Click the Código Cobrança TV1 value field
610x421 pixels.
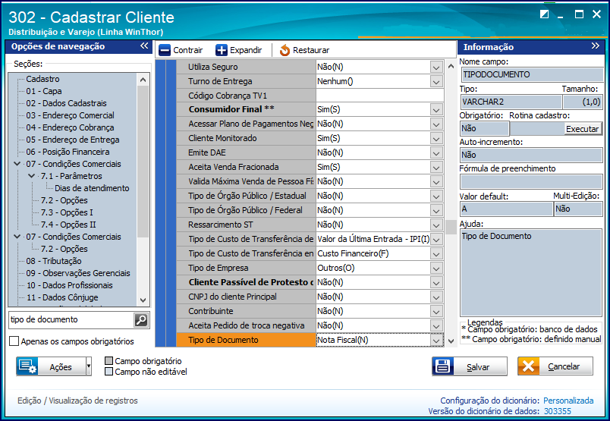click(x=379, y=96)
